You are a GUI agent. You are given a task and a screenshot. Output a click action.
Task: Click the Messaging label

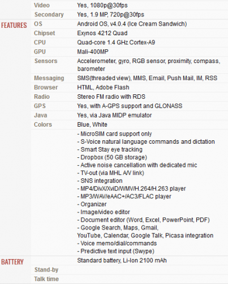pos(49,78)
